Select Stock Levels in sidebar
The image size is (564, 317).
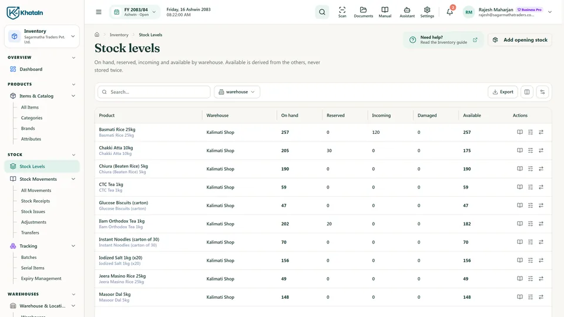coord(42,166)
